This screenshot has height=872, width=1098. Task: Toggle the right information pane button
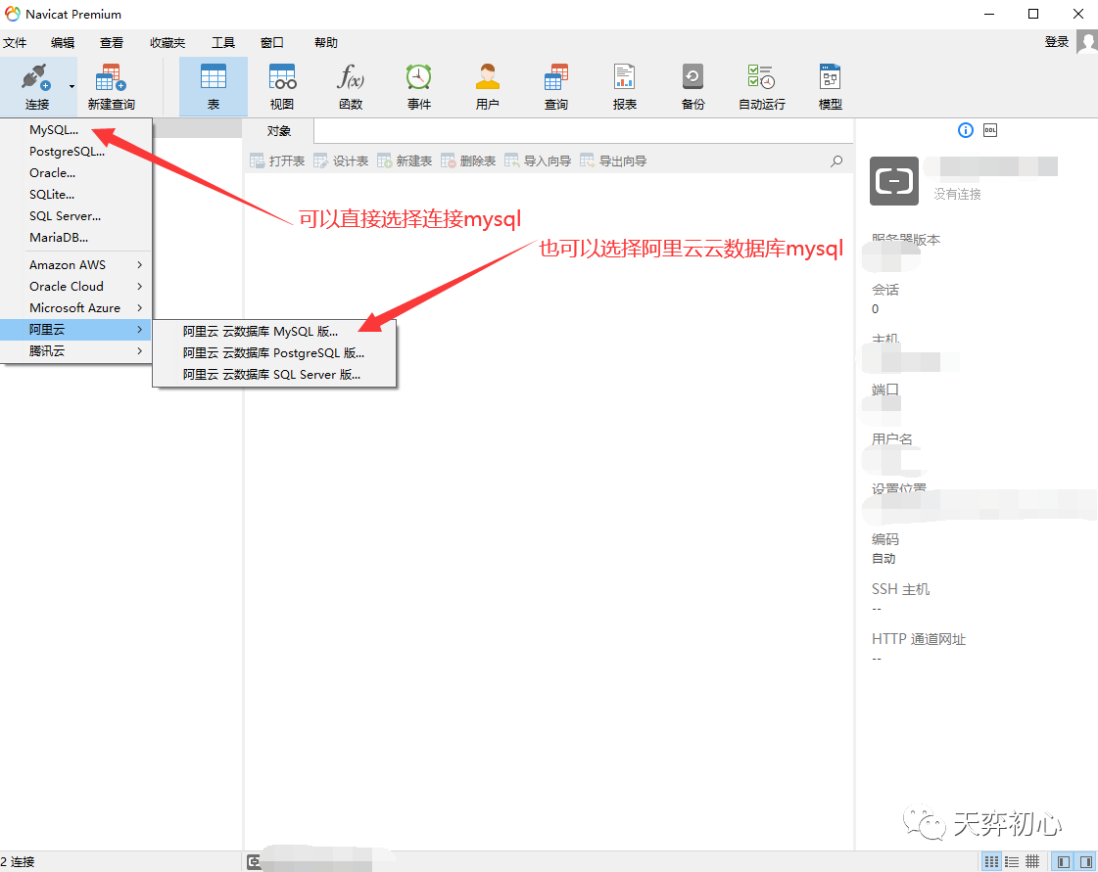[x=1085, y=861]
